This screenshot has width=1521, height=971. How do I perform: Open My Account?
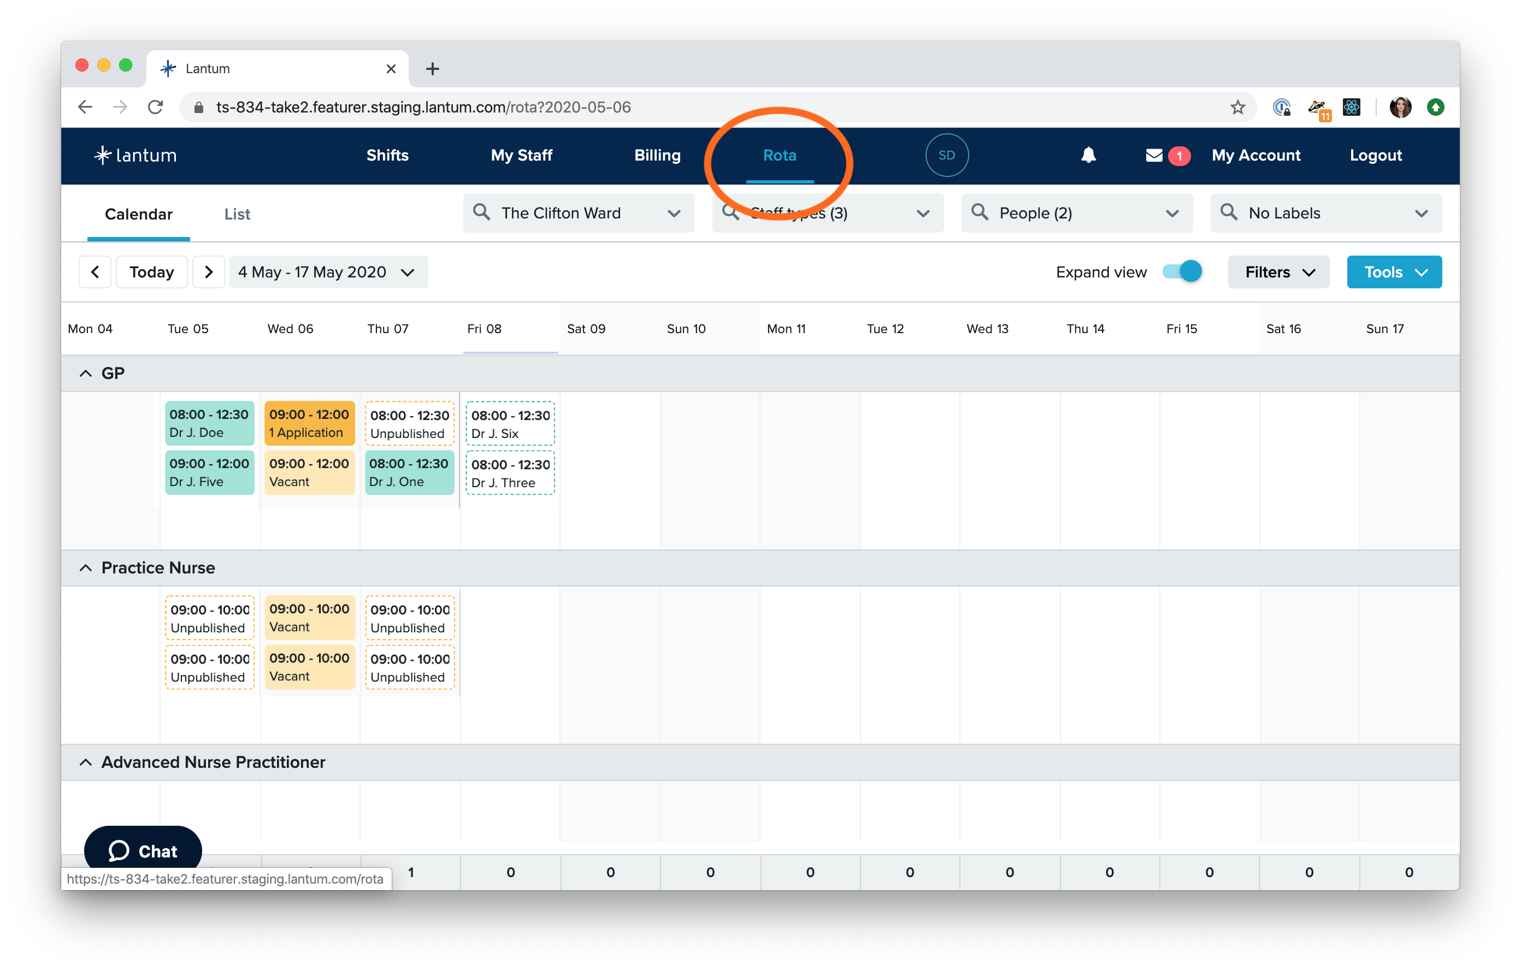click(1255, 155)
